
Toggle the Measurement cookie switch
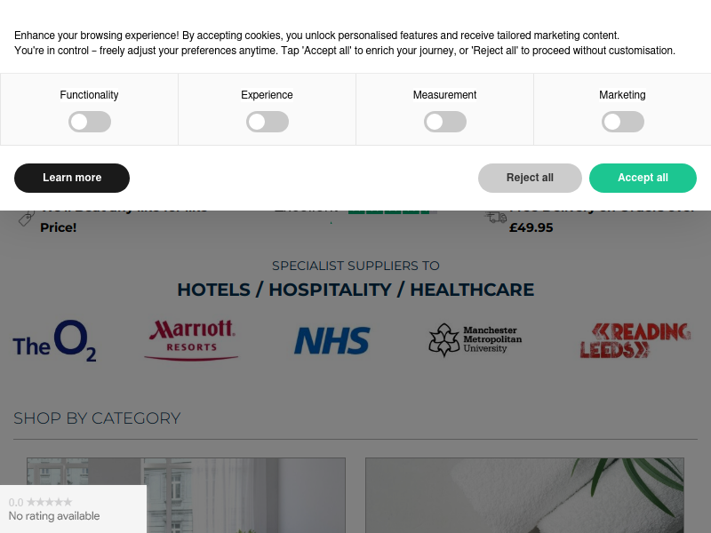tap(445, 122)
